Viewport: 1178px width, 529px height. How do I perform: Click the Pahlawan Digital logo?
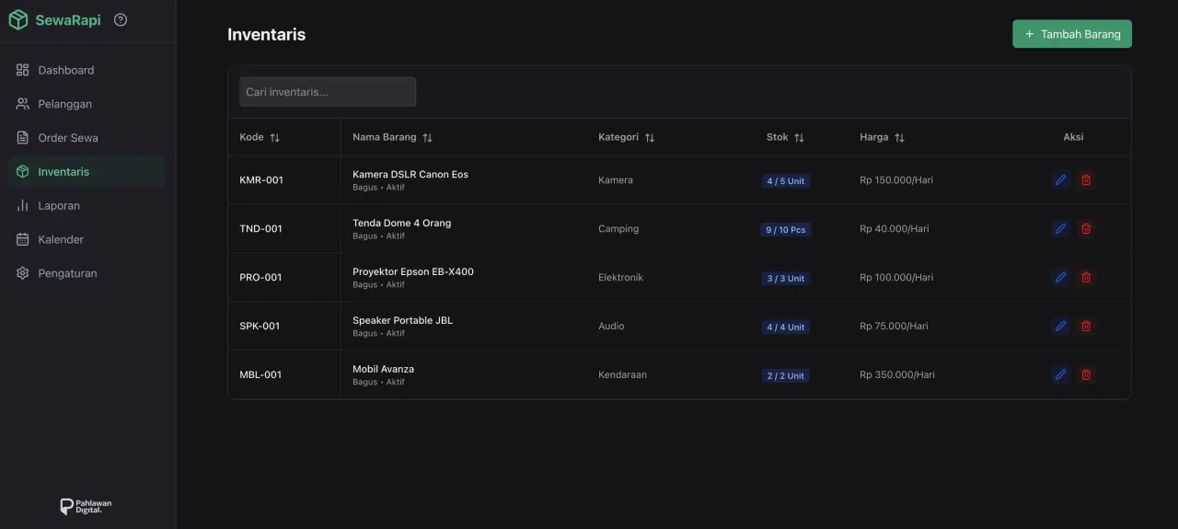pyautogui.click(x=86, y=506)
